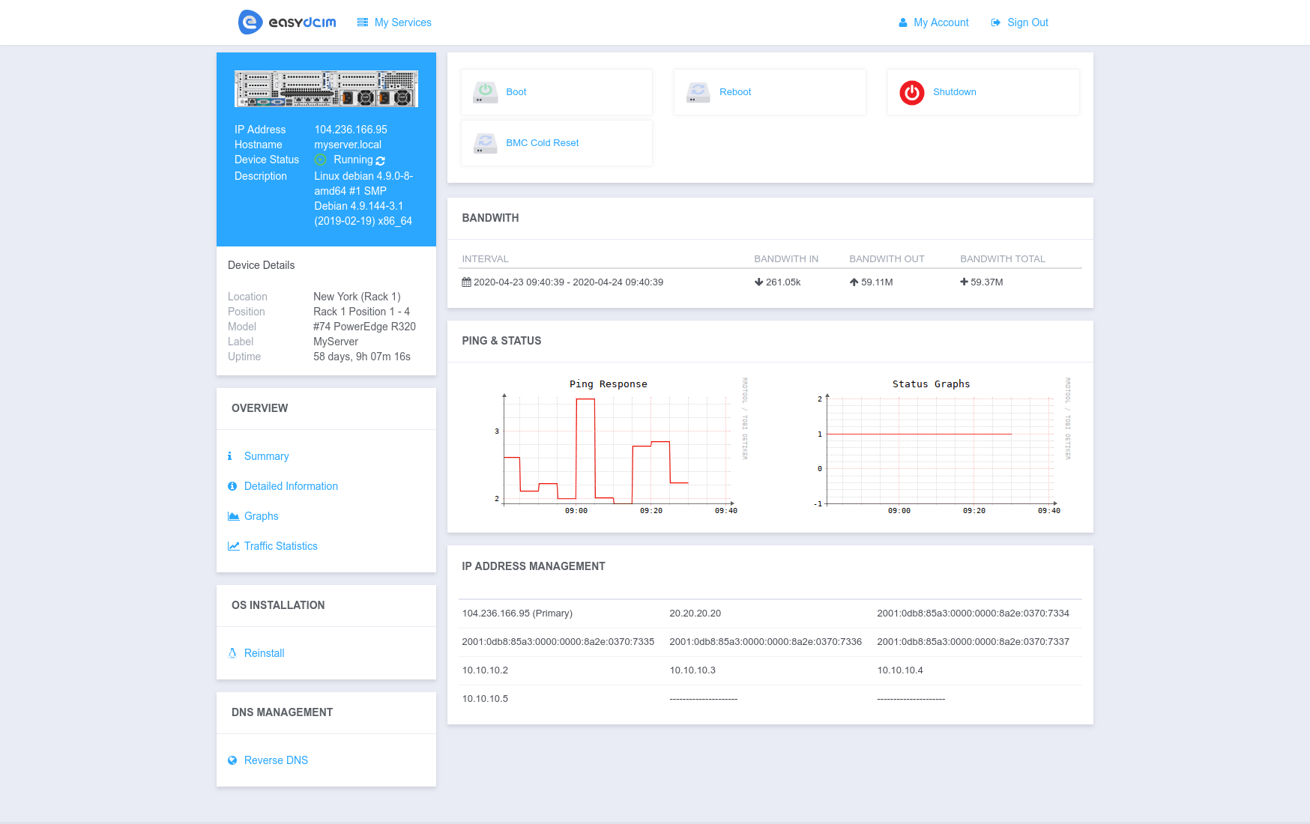Go to Detailed Information page
This screenshot has width=1310, height=824.
tap(291, 486)
